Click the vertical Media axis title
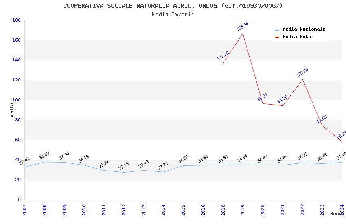Viewport: 346px width, 224px height. click(12, 110)
